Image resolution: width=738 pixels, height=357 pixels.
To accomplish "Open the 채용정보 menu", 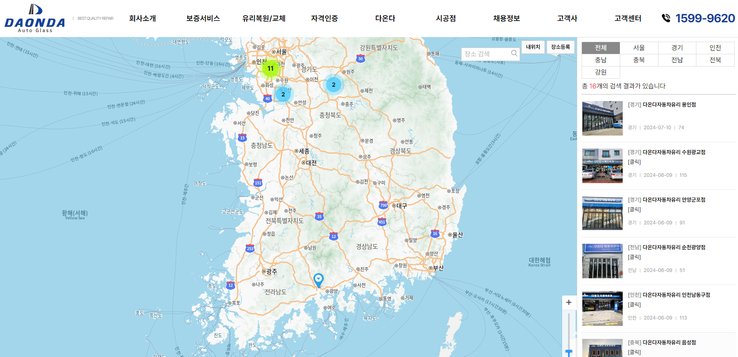I will [507, 18].
